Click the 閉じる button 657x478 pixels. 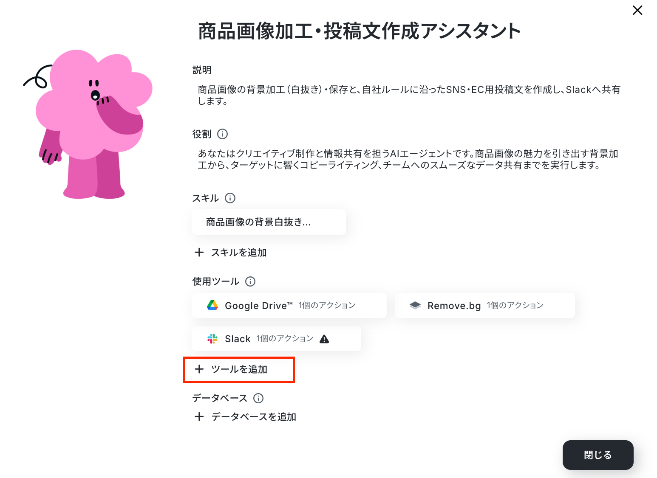click(598, 455)
